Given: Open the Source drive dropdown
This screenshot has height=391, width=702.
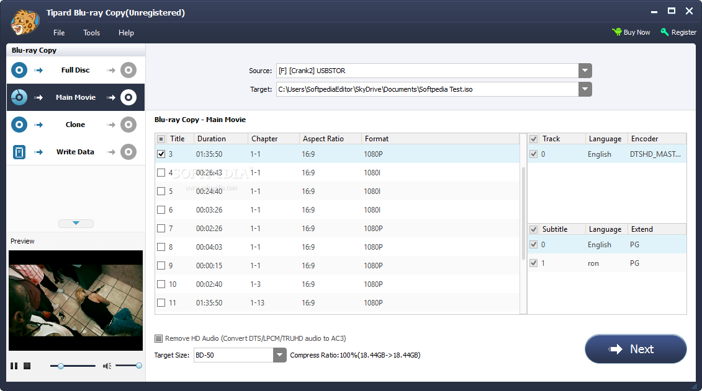Looking at the screenshot, I should (585, 71).
